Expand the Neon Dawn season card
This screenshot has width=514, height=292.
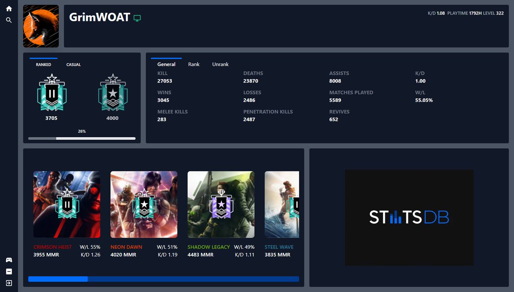point(144,204)
